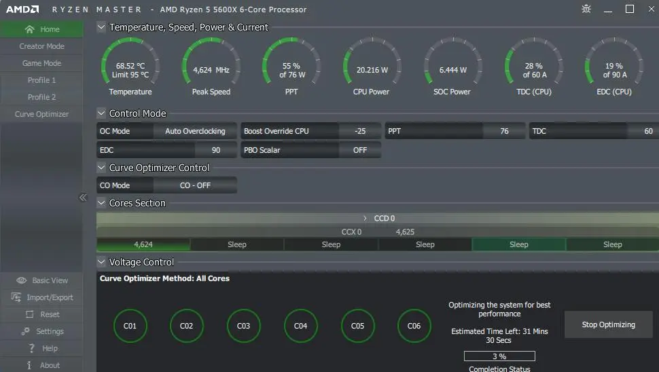Select core C04 circle
This screenshot has height=372, width=659.
[300, 326]
